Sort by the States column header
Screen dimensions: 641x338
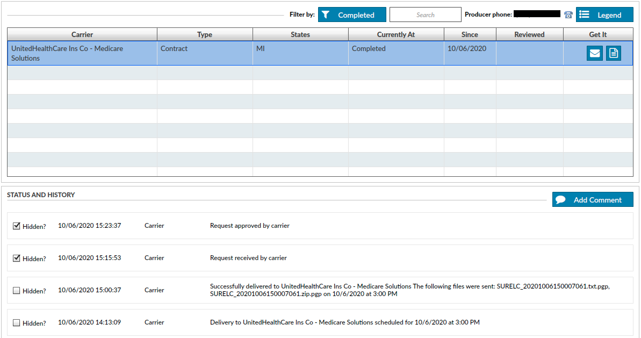(x=300, y=34)
